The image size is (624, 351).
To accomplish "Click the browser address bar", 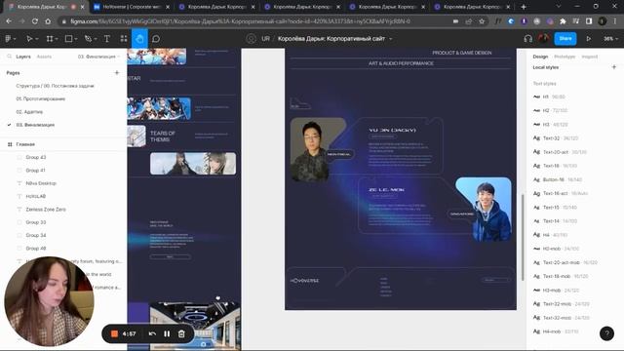I will [x=254, y=21].
